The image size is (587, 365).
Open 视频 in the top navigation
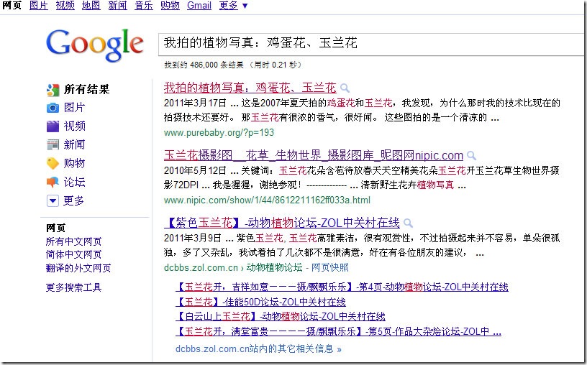tap(65, 6)
